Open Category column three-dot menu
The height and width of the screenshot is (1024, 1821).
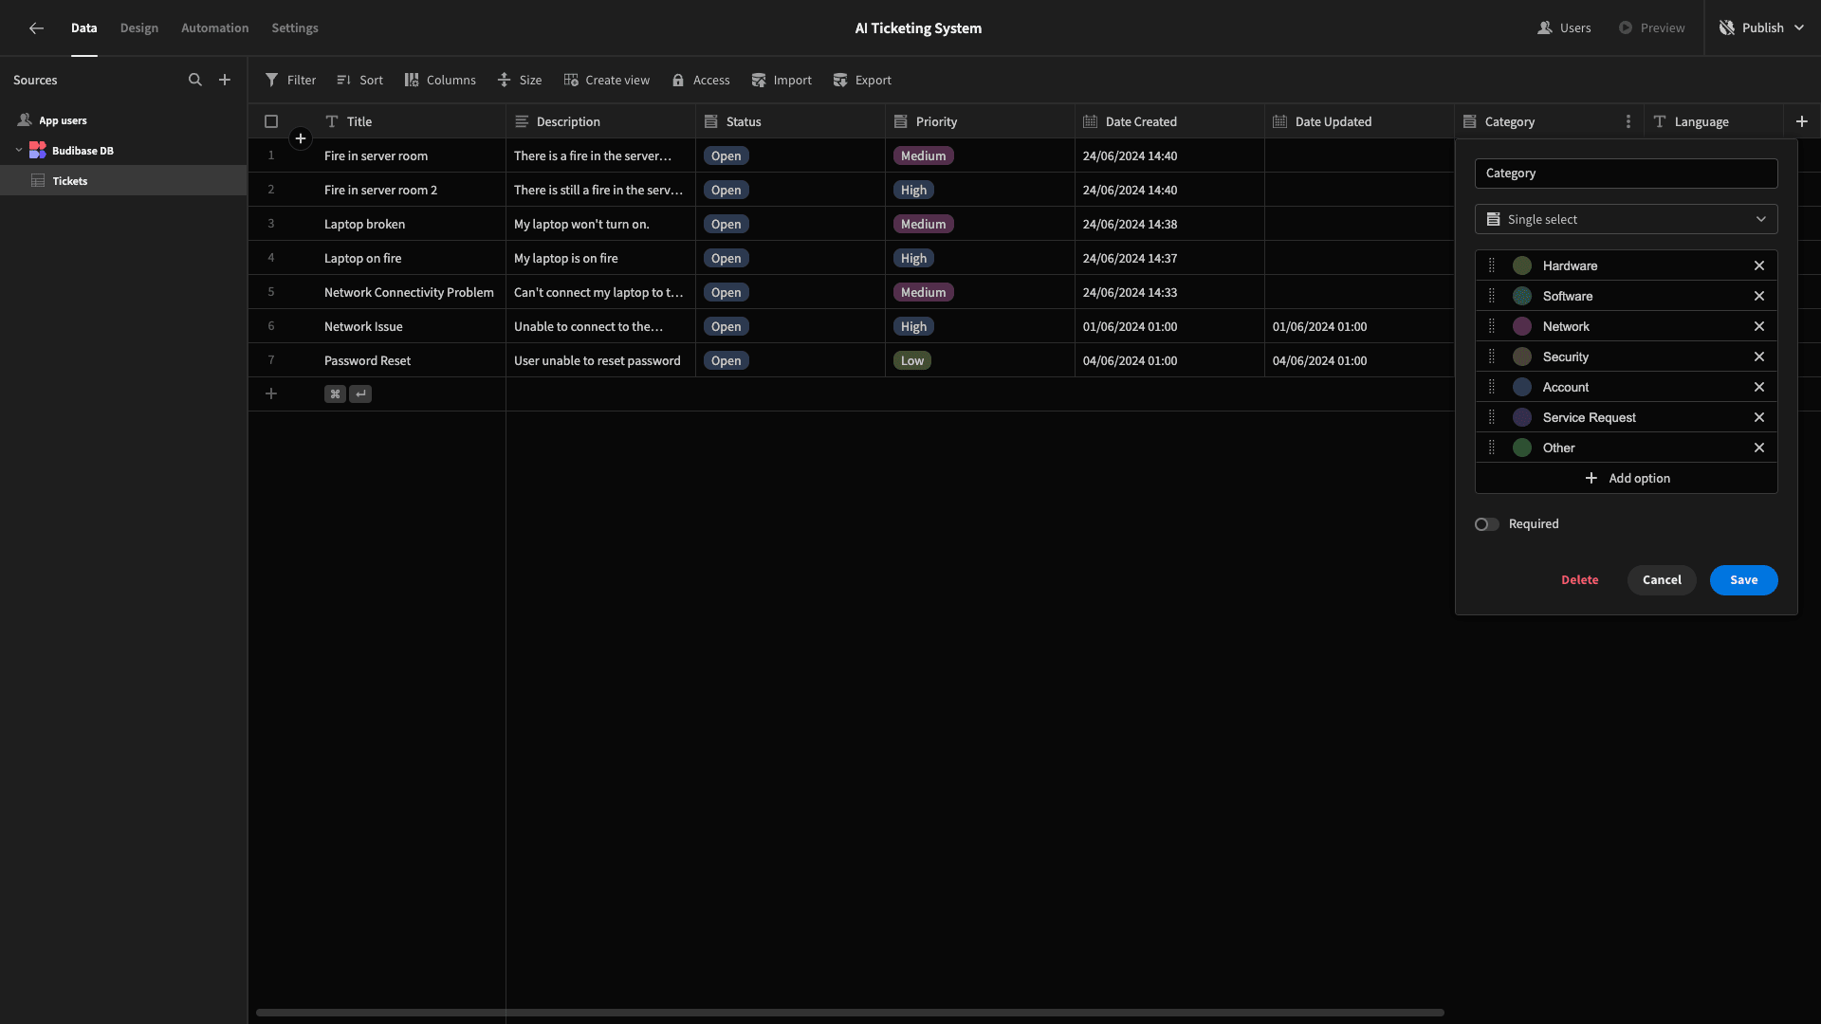pyautogui.click(x=1628, y=121)
